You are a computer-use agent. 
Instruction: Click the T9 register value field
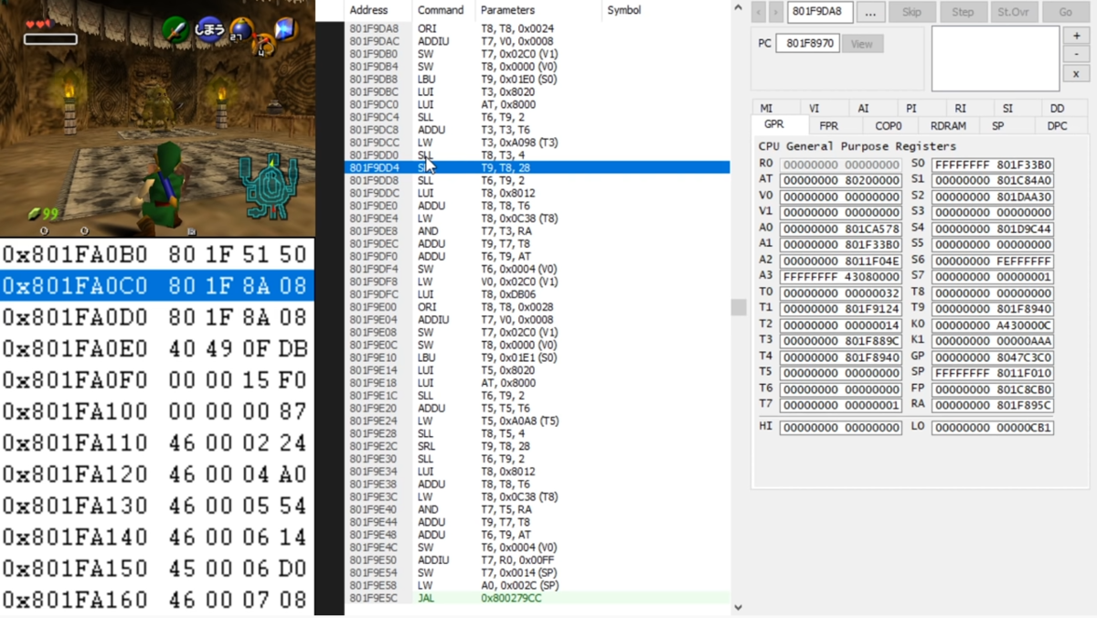(x=993, y=309)
